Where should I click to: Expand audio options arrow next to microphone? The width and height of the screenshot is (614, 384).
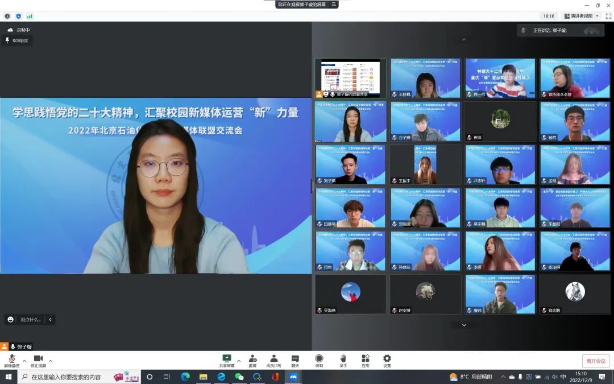[x=24, y=361]
